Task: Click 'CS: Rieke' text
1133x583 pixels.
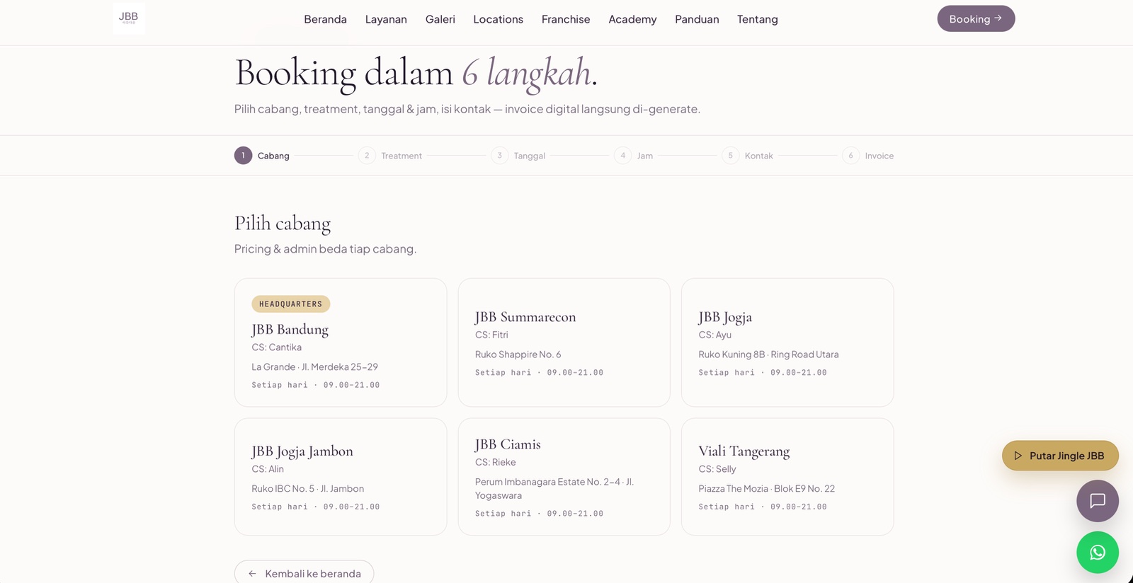Action: tap(496, 462)
